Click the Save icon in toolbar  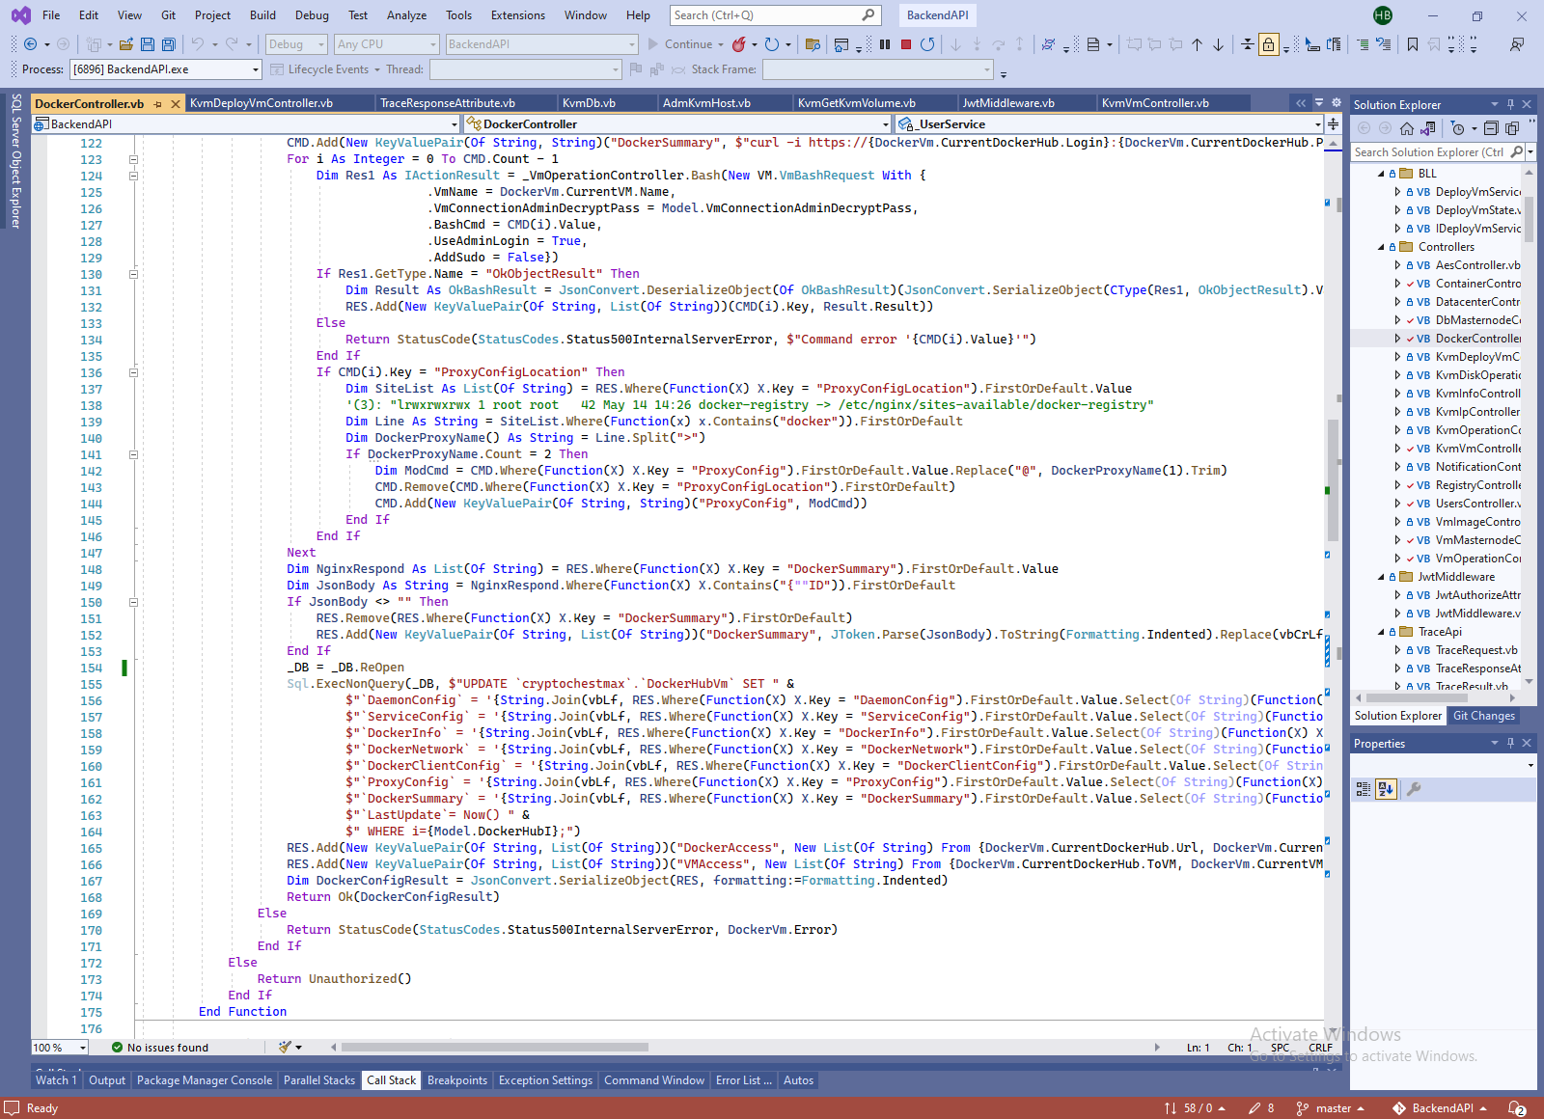pos(148,44)
